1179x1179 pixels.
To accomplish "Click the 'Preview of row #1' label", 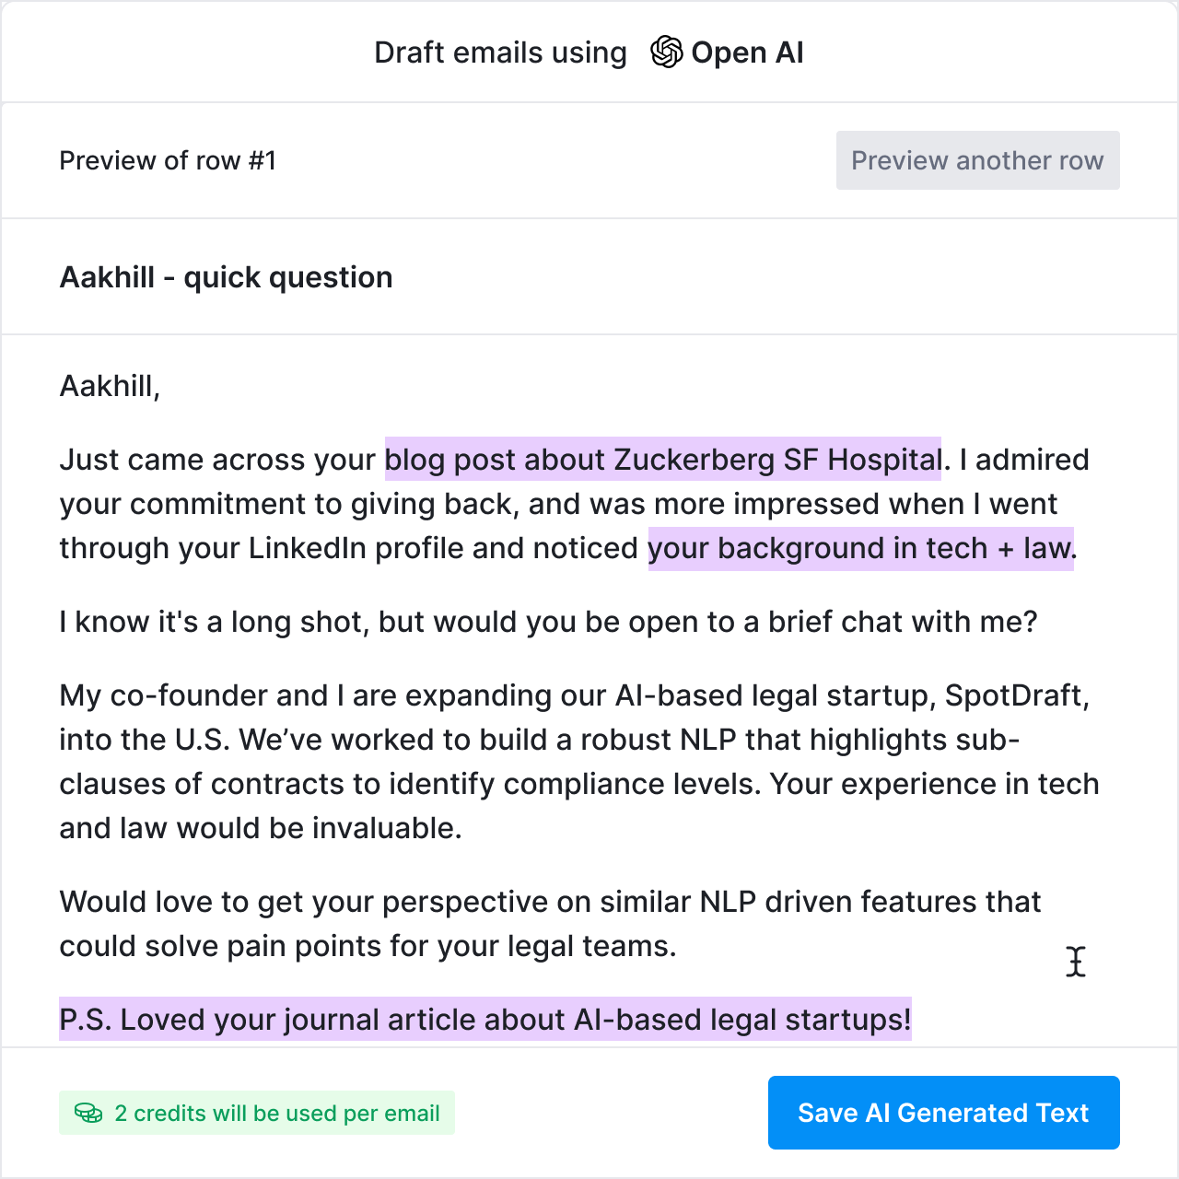I will (x=168, y=160).
